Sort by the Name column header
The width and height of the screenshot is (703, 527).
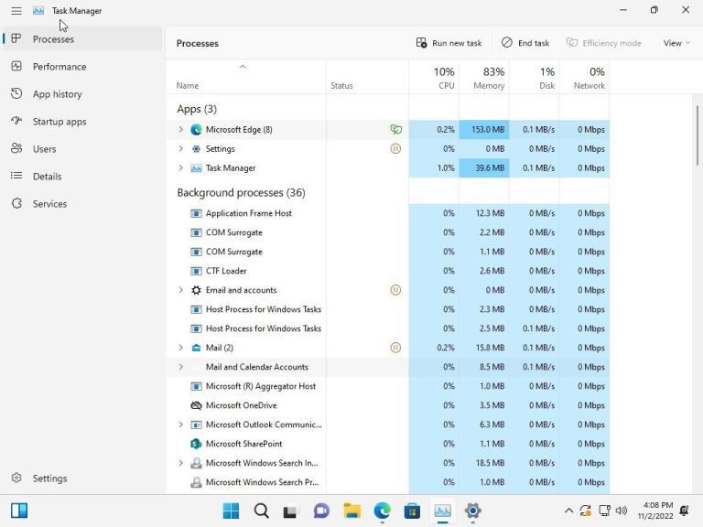pos(246,77)
